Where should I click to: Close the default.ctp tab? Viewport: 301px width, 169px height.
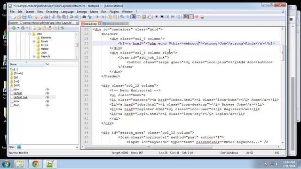coord(100,24)
